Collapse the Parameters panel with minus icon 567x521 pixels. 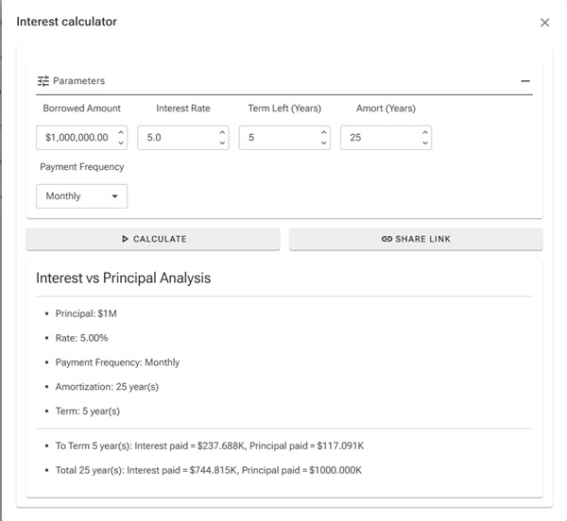[525, 81]
